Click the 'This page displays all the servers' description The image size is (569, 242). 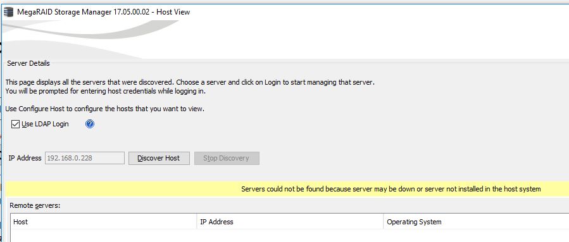point(190,82)
